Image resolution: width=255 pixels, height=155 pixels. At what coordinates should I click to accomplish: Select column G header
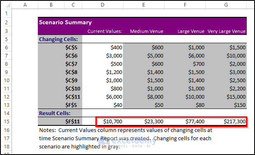coord(226,5)
